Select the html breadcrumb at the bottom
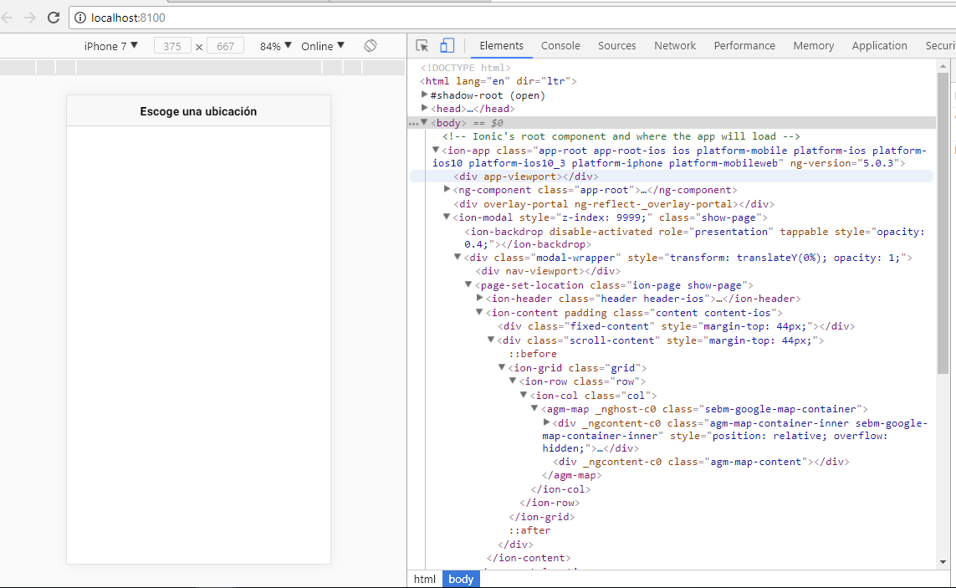 [425, 579]
